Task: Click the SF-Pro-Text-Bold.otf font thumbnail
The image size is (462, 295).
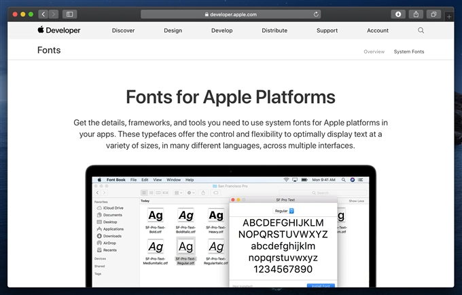Action: (156, 216)
